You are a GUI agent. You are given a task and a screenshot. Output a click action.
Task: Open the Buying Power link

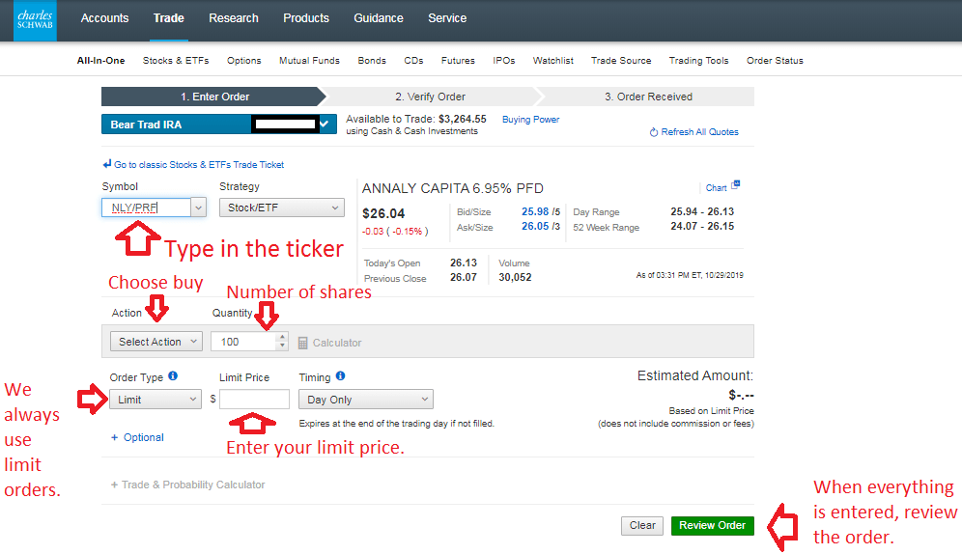(530, 120)
